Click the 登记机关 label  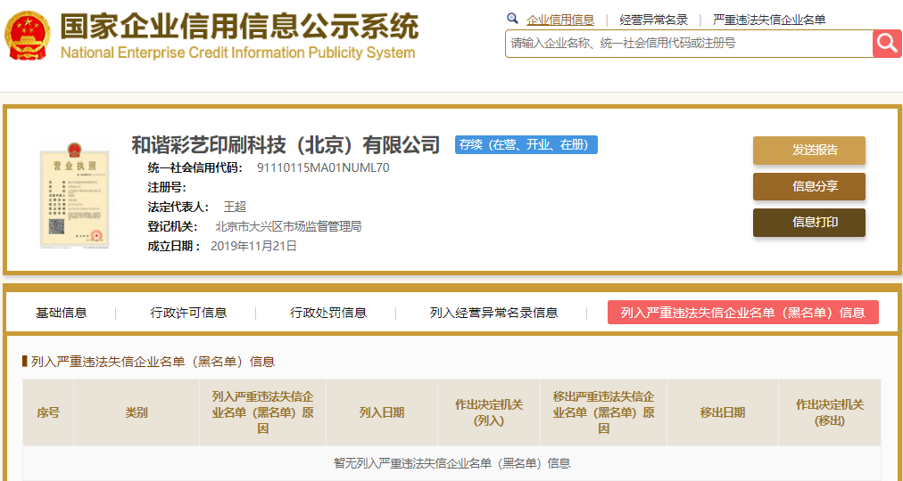173,226
